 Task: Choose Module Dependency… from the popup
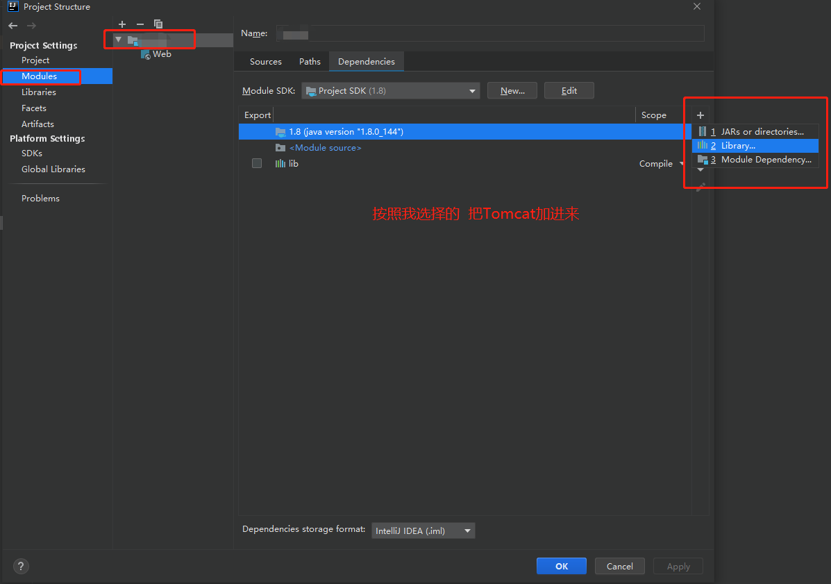click(755, 160)
